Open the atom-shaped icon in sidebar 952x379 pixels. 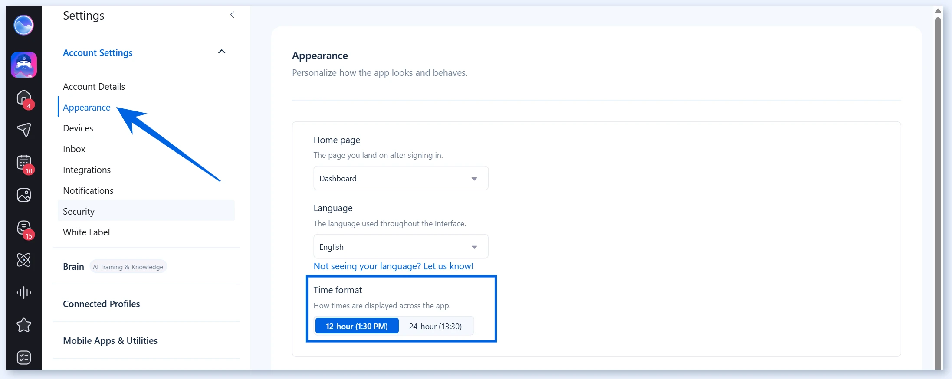(24, 260)
